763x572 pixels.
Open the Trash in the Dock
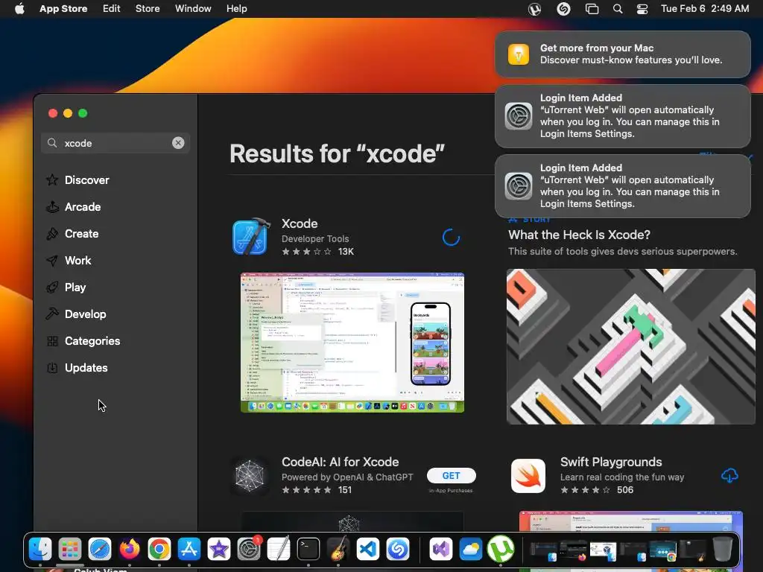(x=723, y=549)
